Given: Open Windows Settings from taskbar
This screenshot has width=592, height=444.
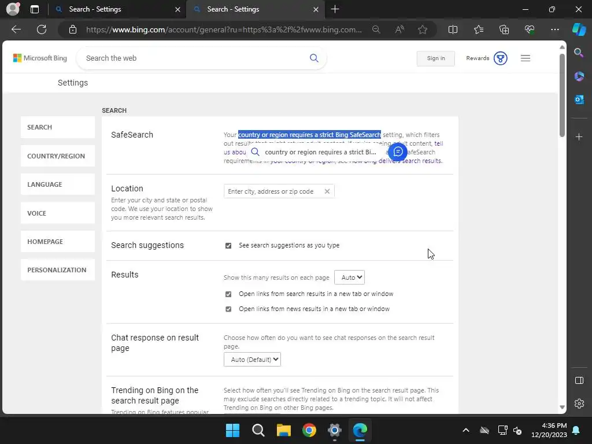Looking at the screenshot, I should coord(335,430).
